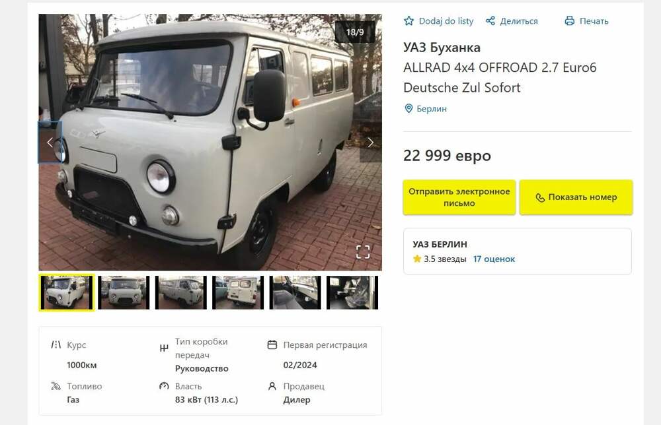The image size is (661, 425).
Task: Click the printer icon
Action: point(570,21)
